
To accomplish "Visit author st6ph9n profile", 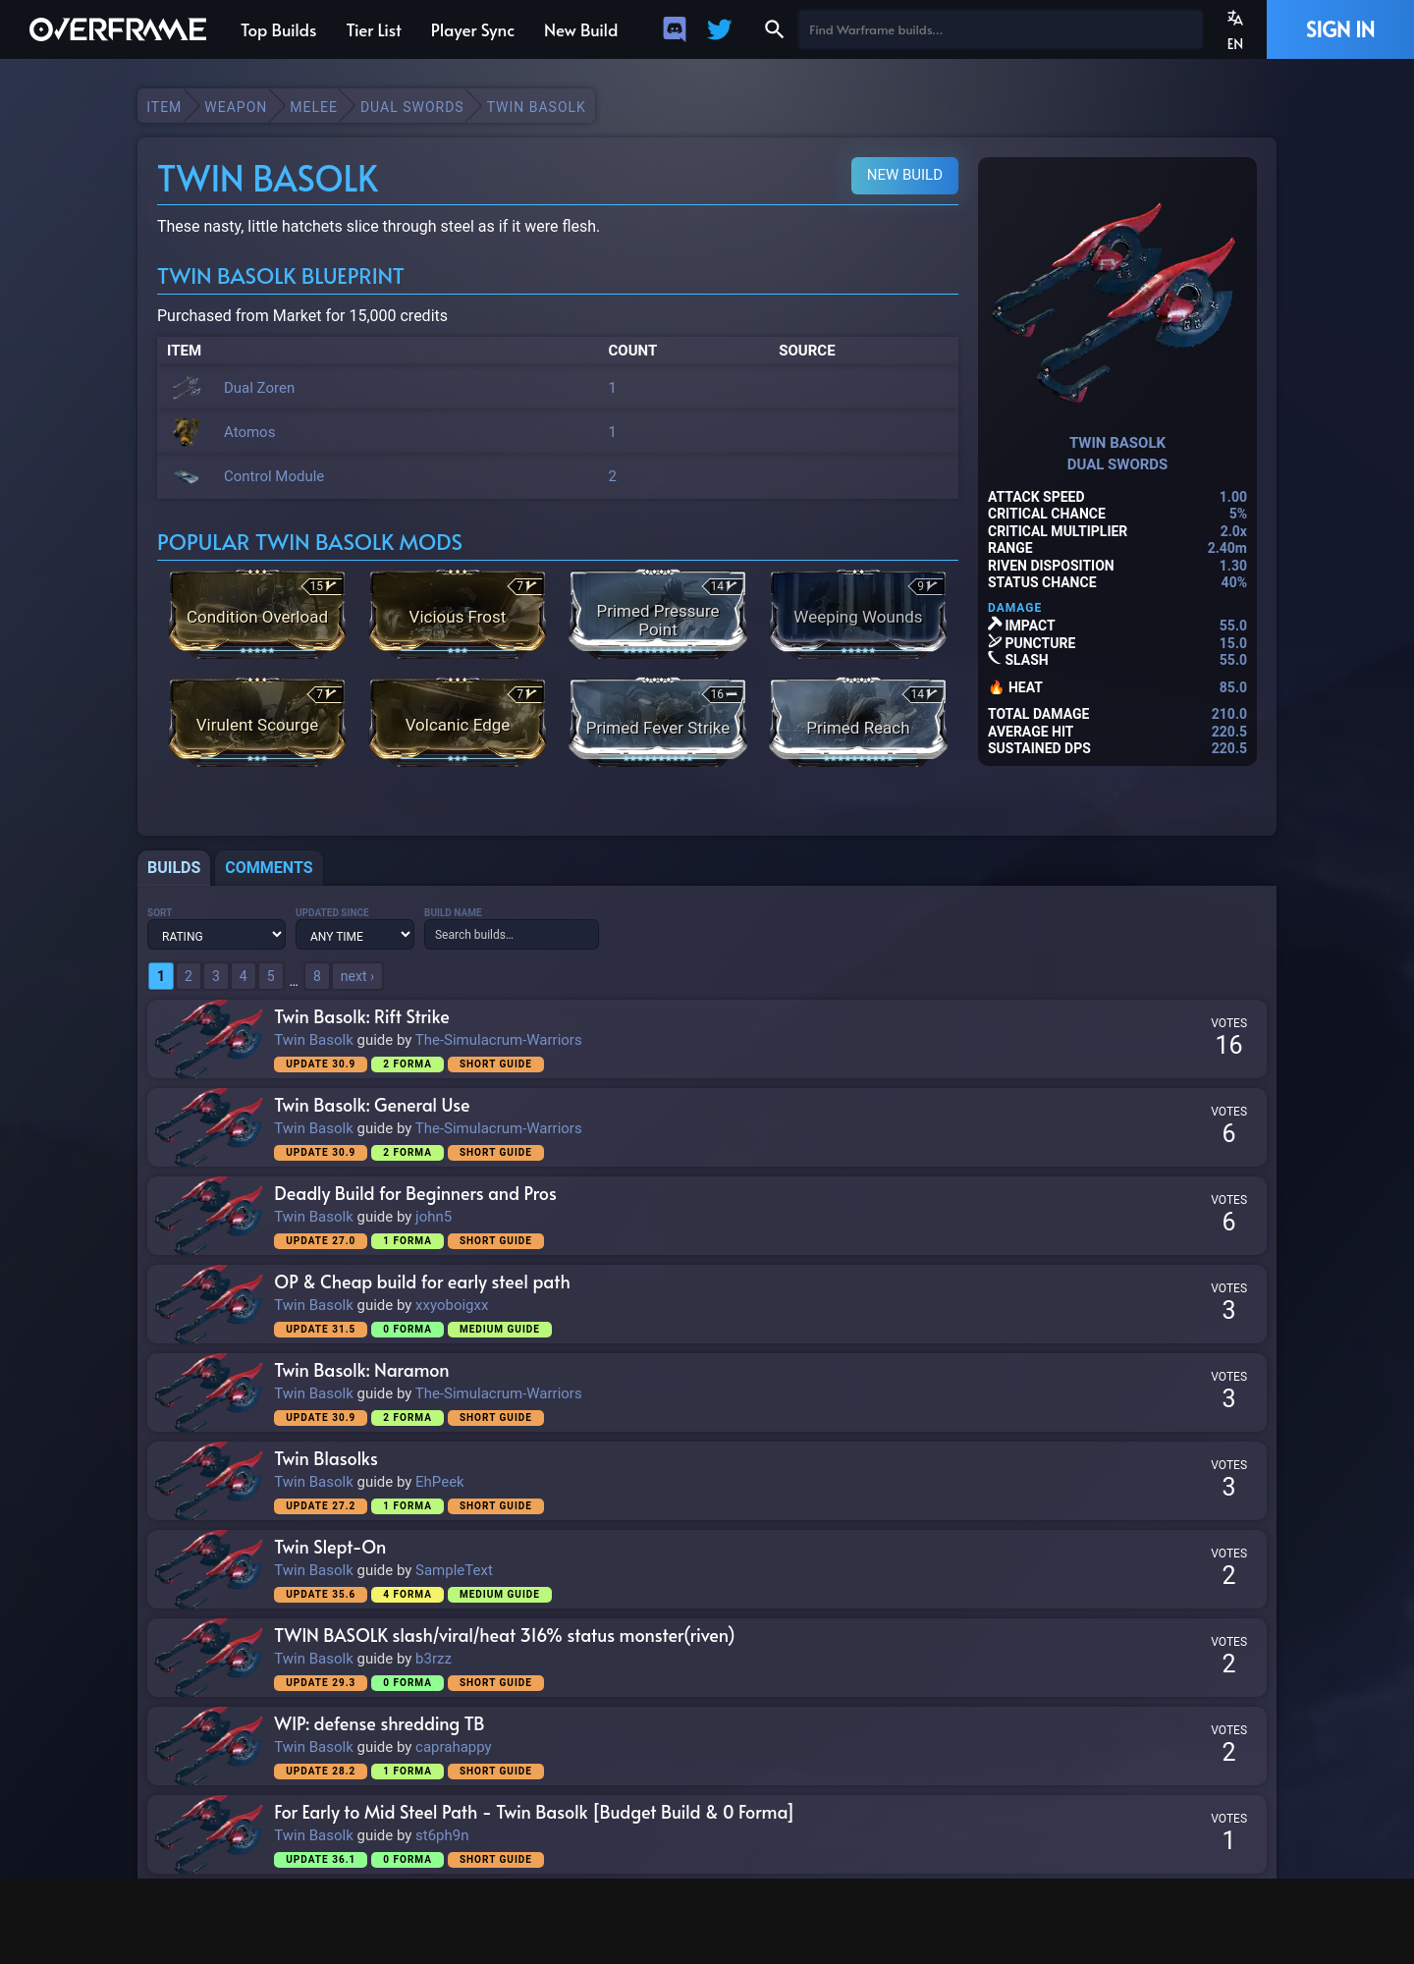I will (x=442, y=1835).
